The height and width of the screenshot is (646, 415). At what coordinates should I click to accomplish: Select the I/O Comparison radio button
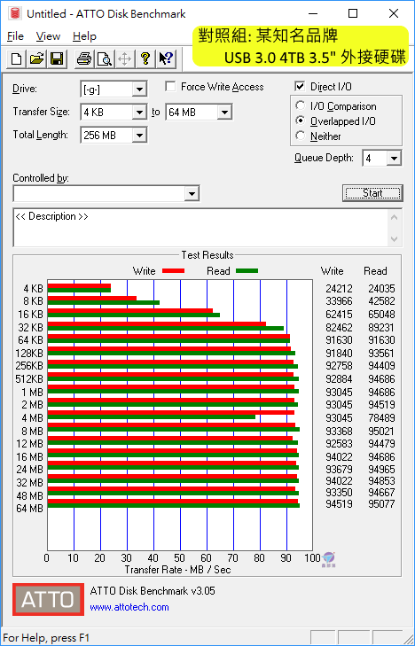[x=301, y=105]
